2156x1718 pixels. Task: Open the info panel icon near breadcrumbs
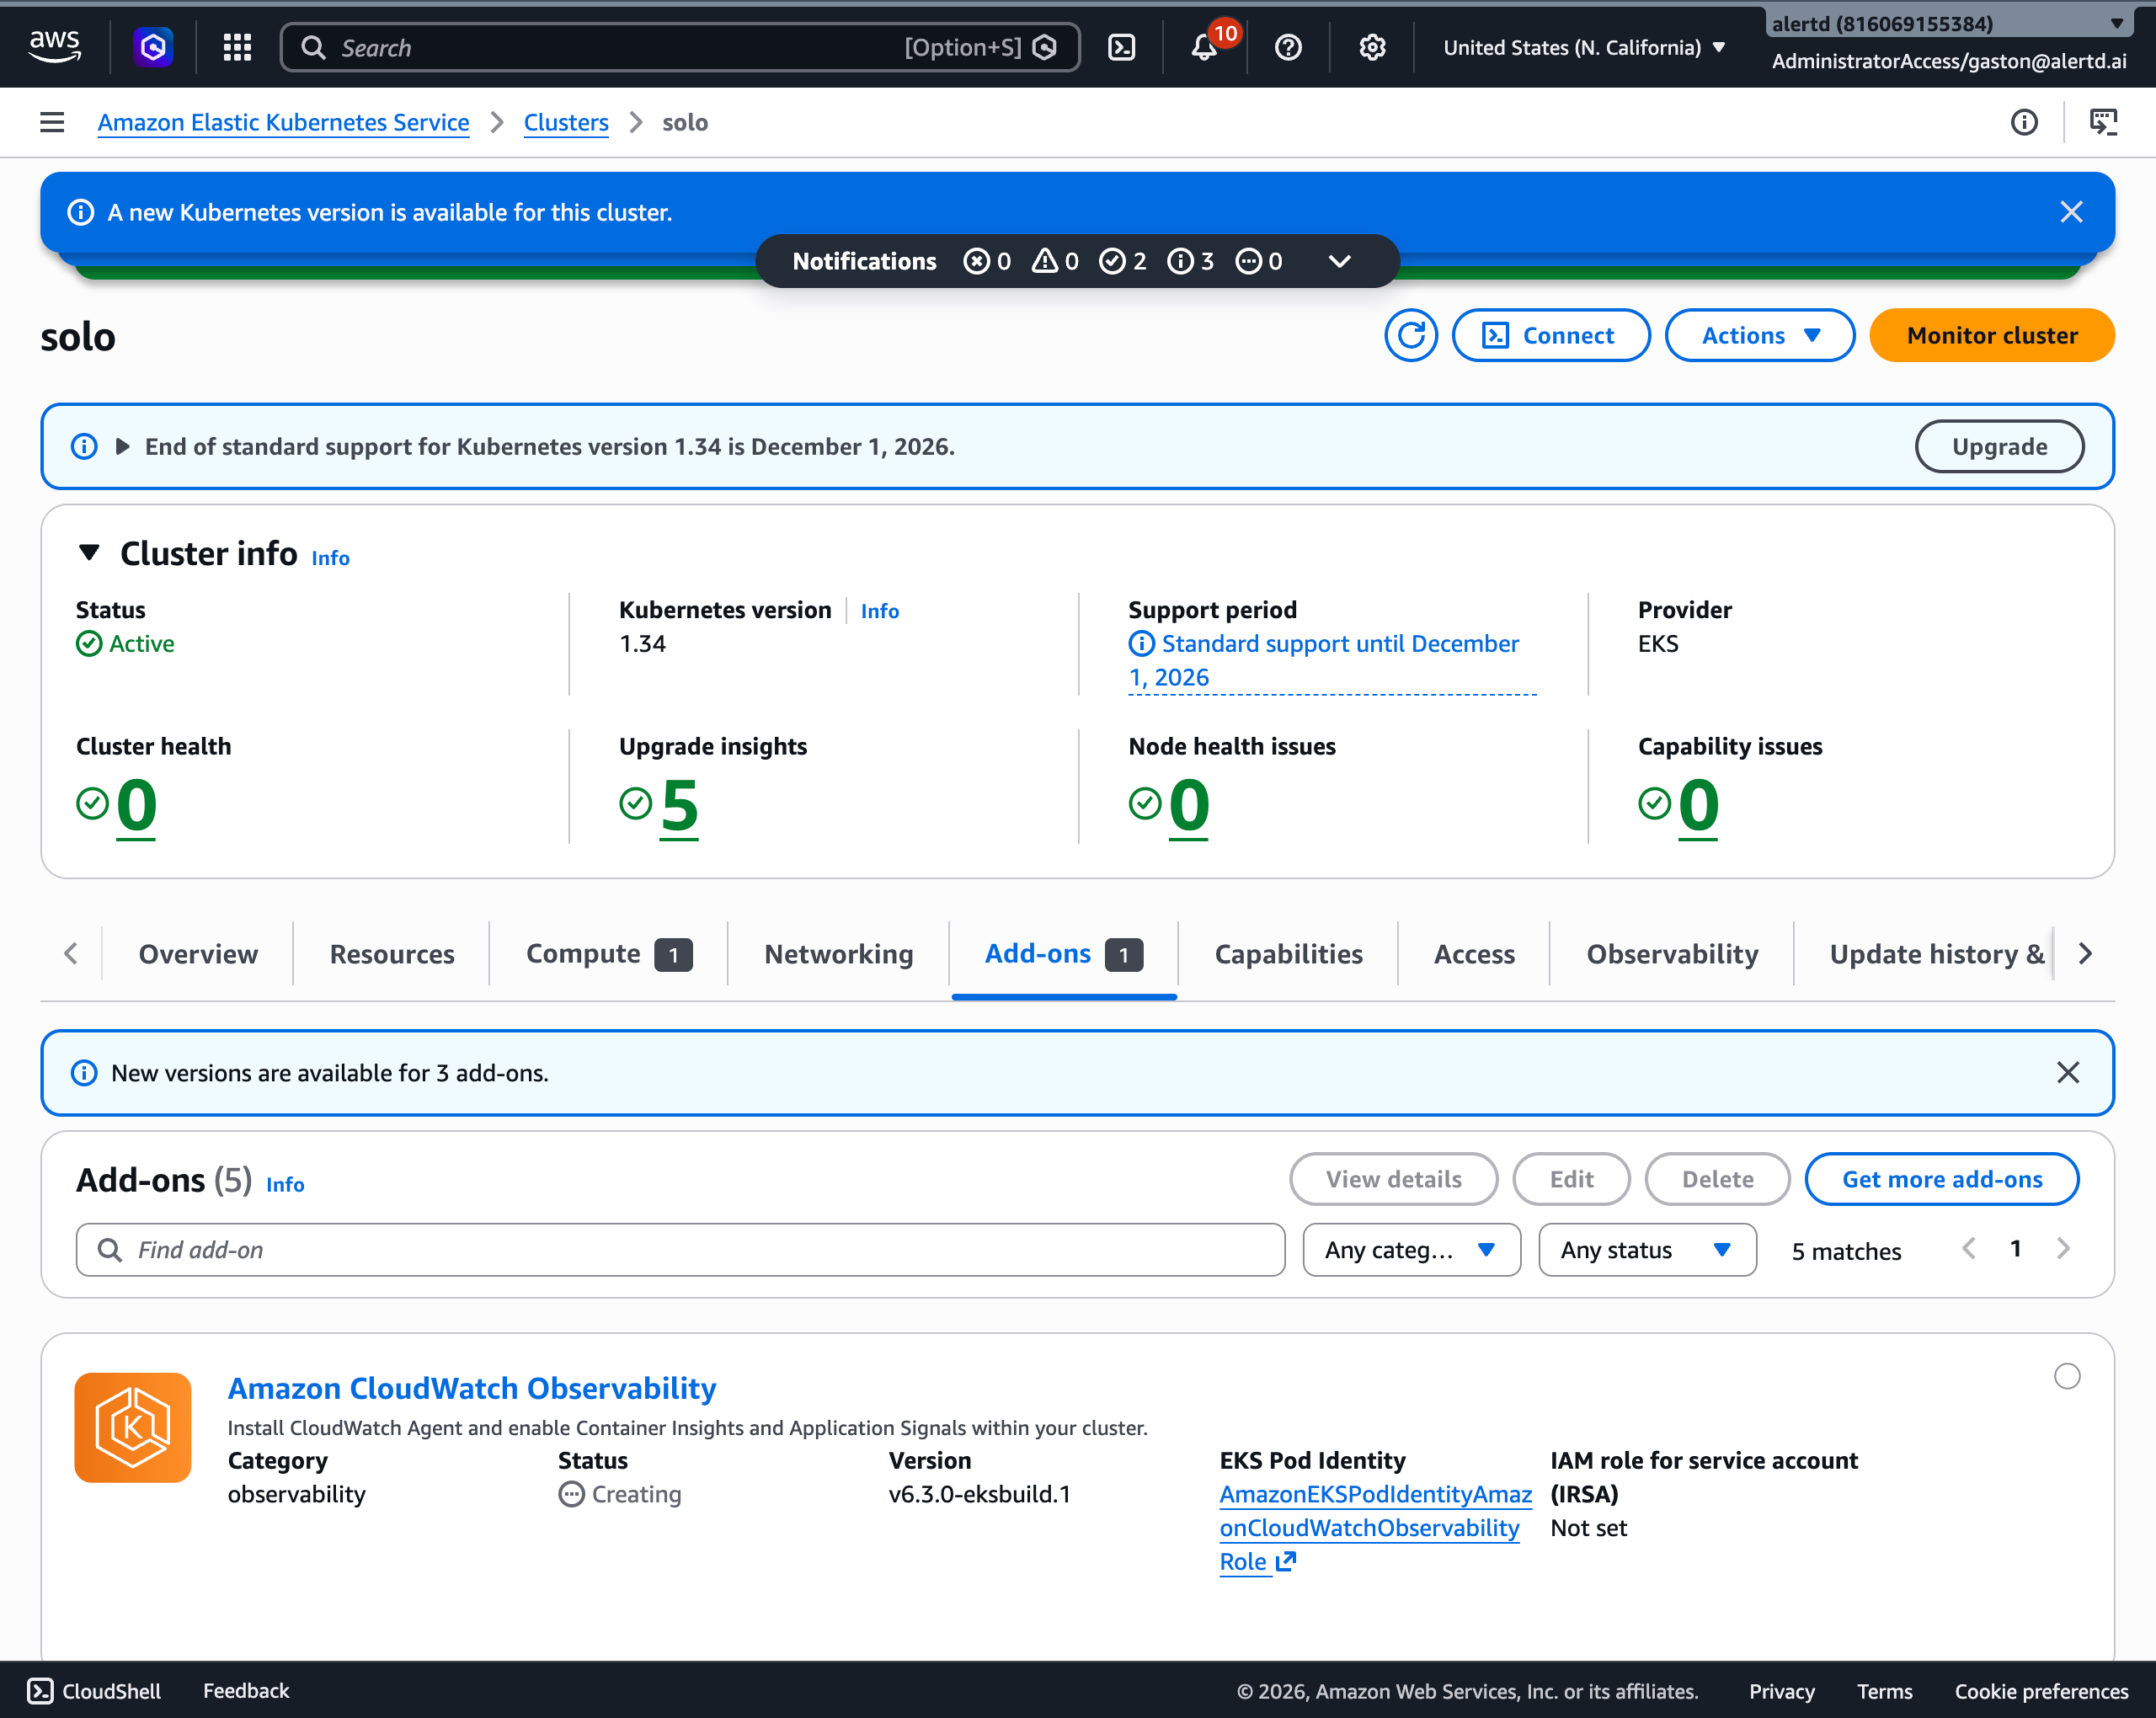point(2024,122)
